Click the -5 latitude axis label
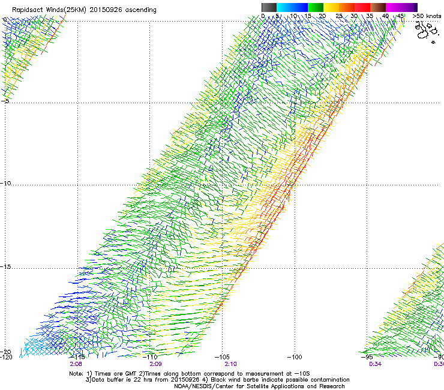 pos(5,101)
